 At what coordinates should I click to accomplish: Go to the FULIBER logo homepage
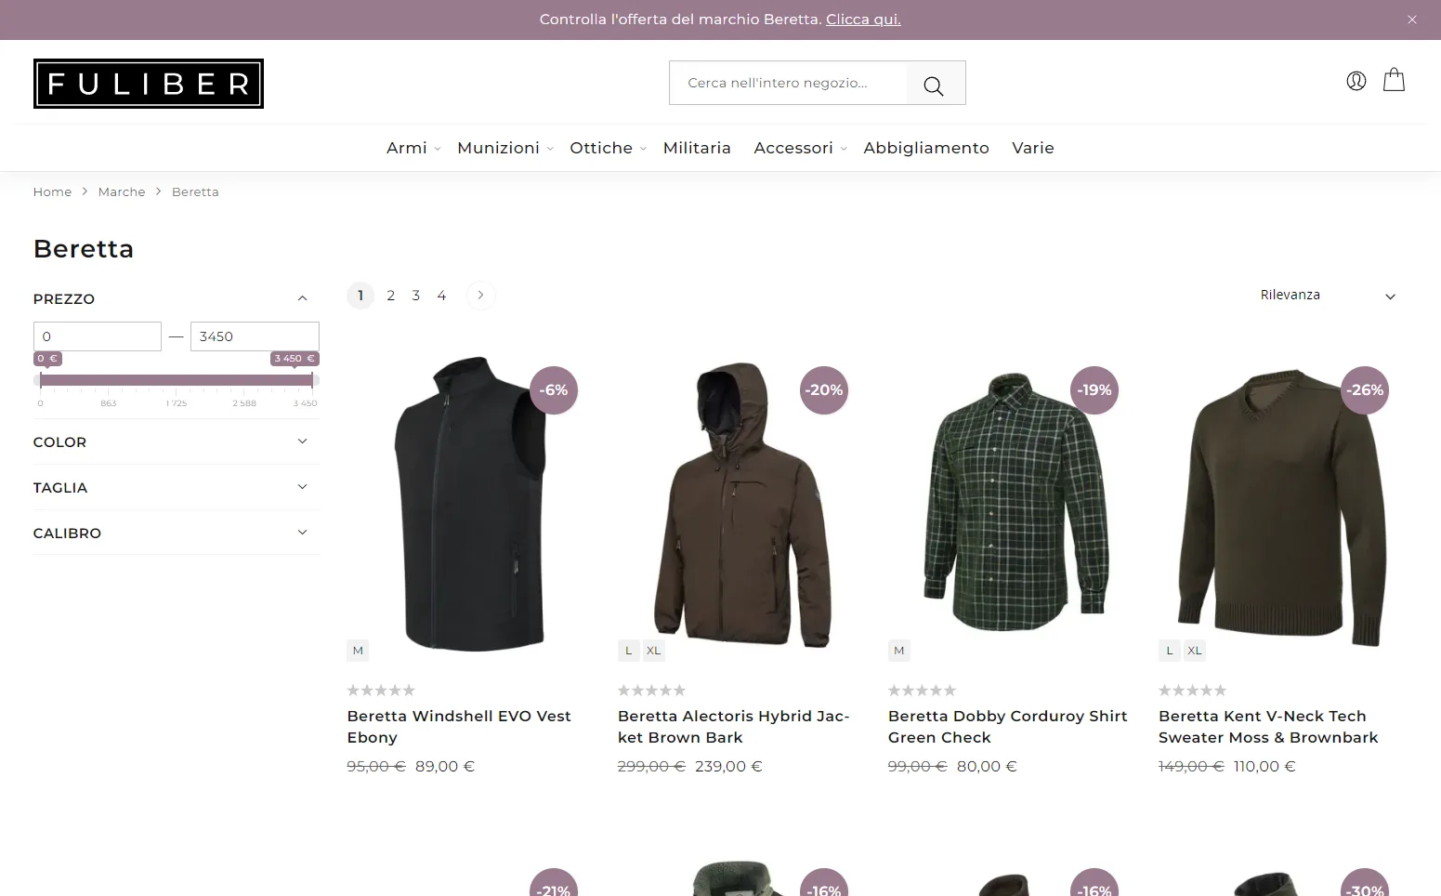point(149,84)
